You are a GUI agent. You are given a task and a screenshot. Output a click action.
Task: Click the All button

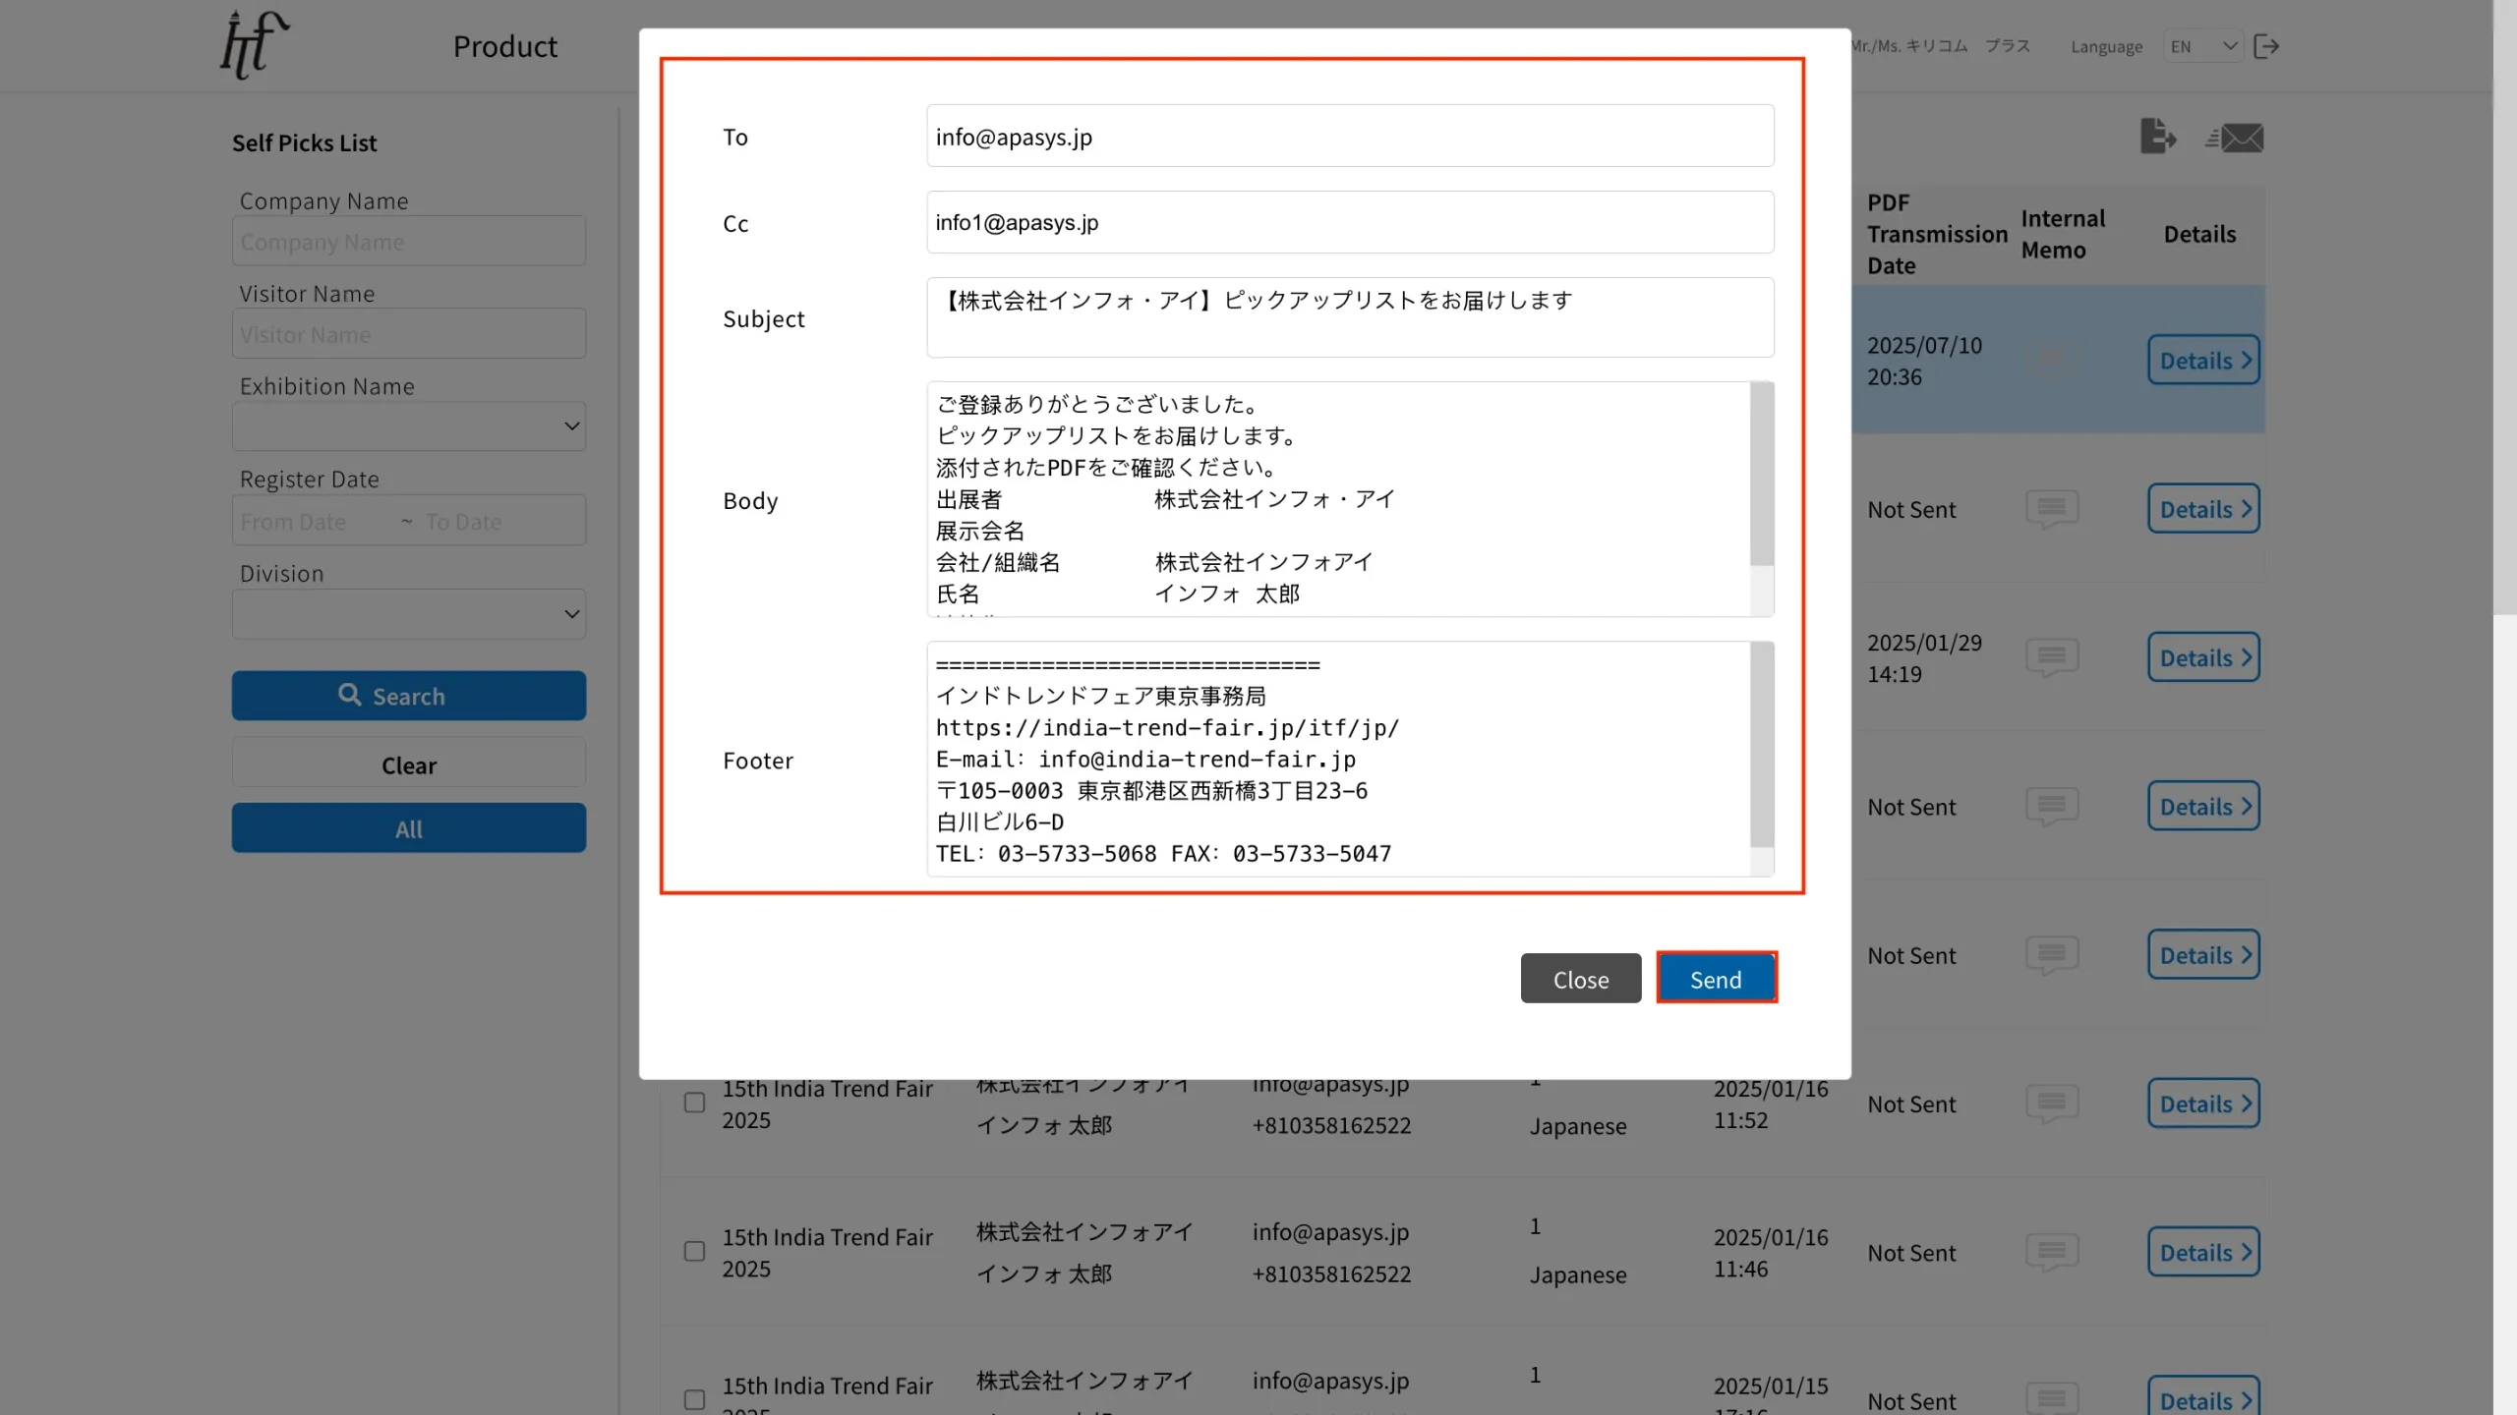[x=409, y=828]
